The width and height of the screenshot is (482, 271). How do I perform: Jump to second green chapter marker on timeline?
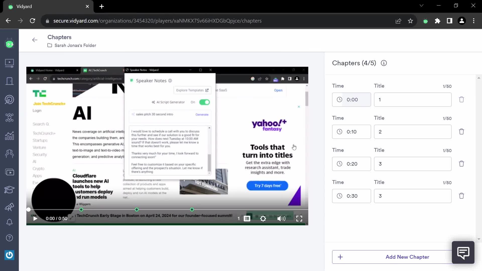[137, 210]
